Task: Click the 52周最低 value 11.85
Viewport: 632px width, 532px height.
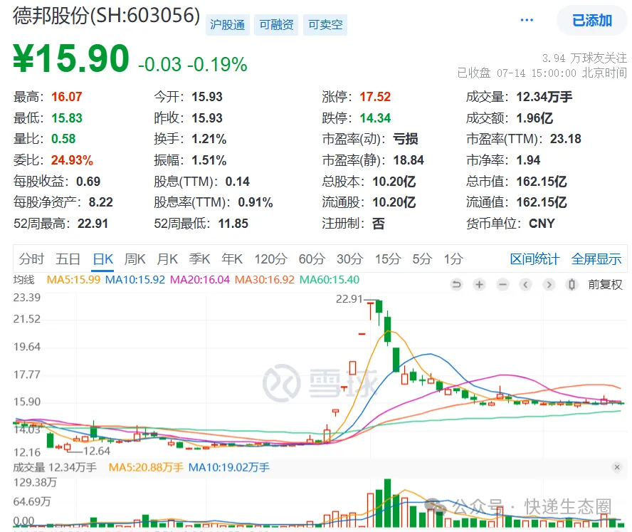Action: [x=233, y=224]
